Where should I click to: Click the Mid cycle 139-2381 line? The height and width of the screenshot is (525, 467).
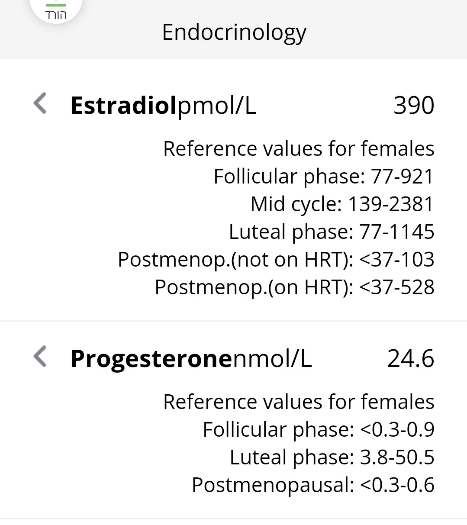point(342,204)
